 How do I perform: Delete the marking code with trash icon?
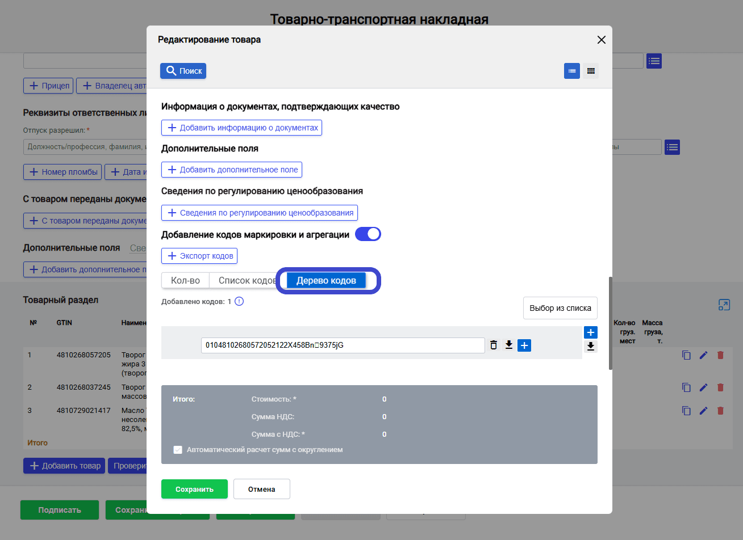coord(494,345)
